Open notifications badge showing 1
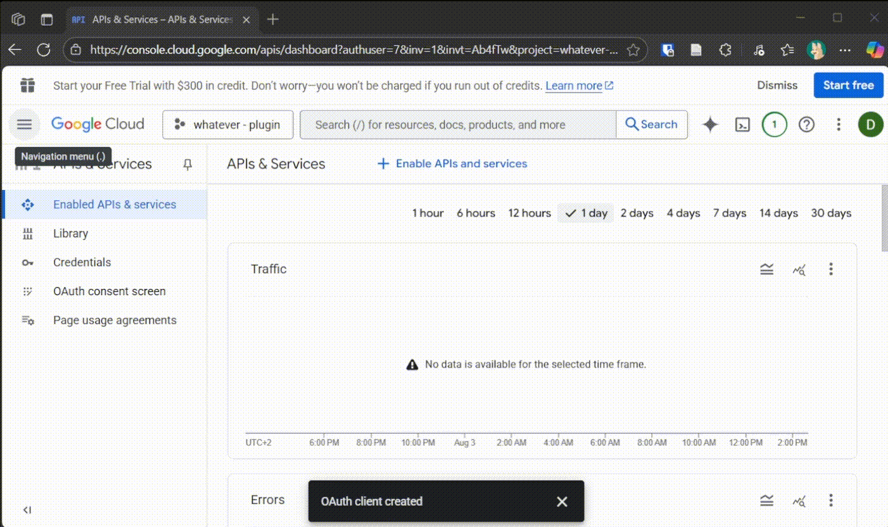The height and width of the screenshot is (527, 888). coord(774,125)
